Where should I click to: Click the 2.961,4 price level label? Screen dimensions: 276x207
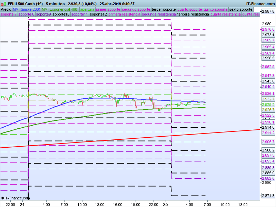(268, 53)
